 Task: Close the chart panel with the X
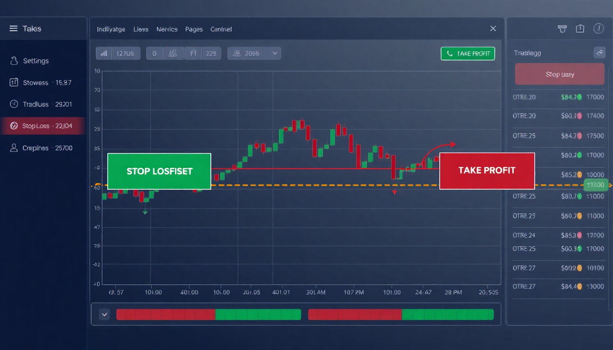[x=493, y=29]
